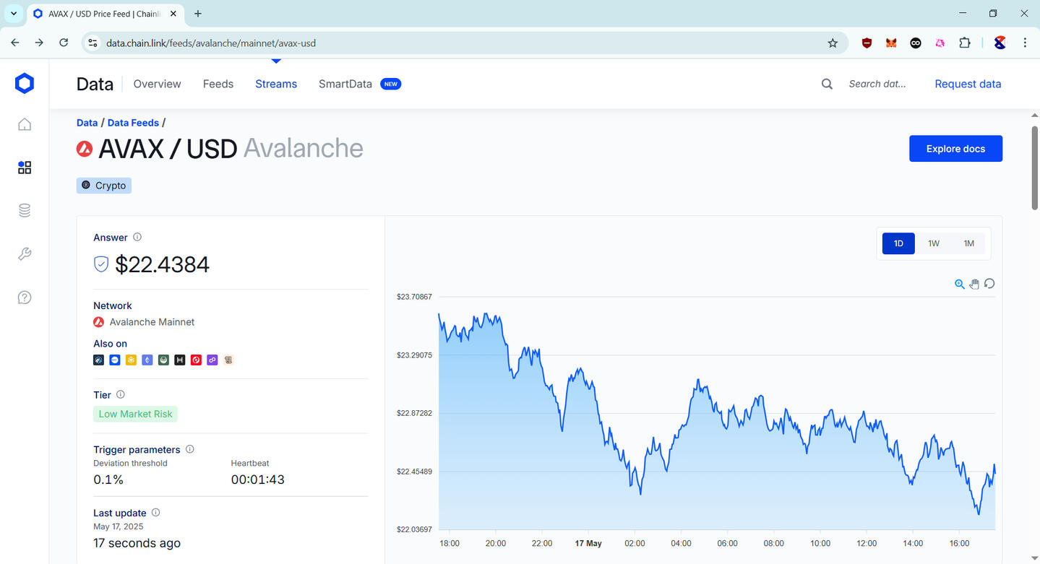The width and height of the screenshot is (1040, 564).
Task: Click the page vertical scrollbar thumb
Action: pos(1034,168)
